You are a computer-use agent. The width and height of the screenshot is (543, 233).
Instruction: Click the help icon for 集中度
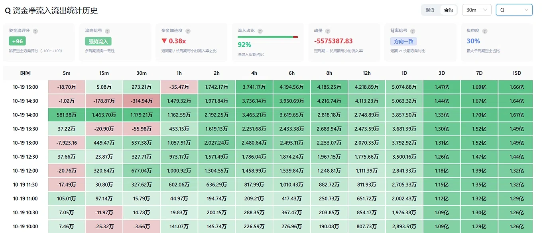[x=485, y=31]
